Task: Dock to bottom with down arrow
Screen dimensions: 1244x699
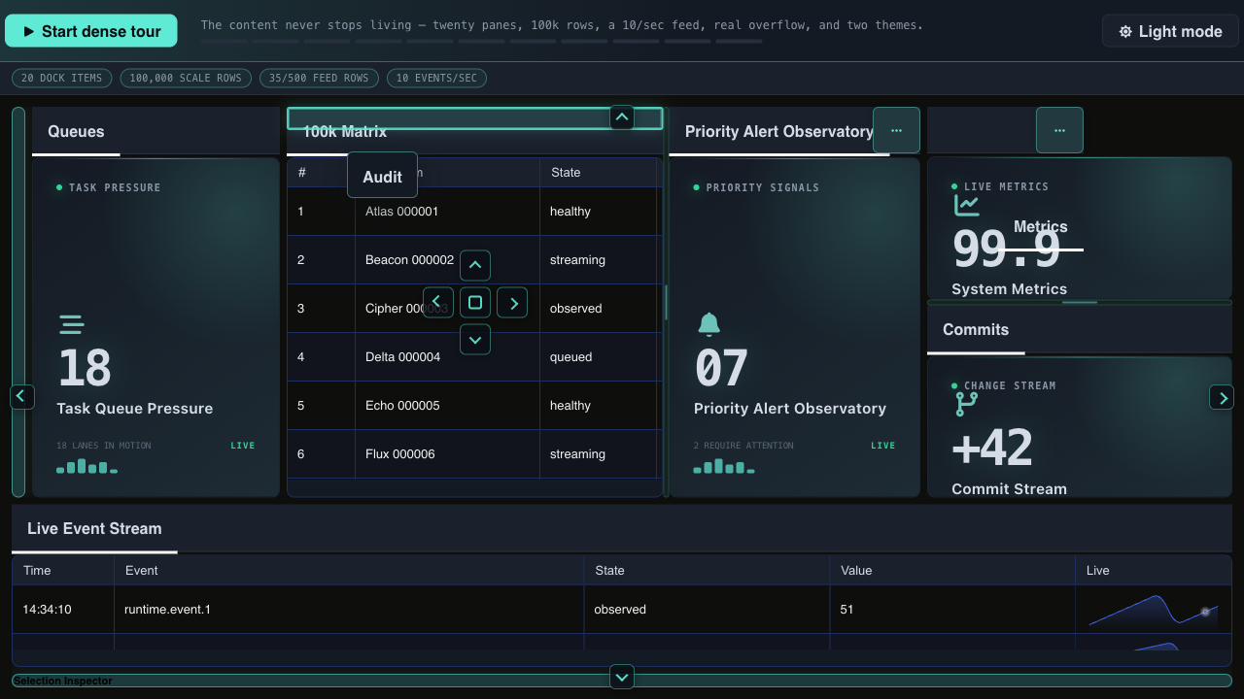Action: tap(475, 339)
